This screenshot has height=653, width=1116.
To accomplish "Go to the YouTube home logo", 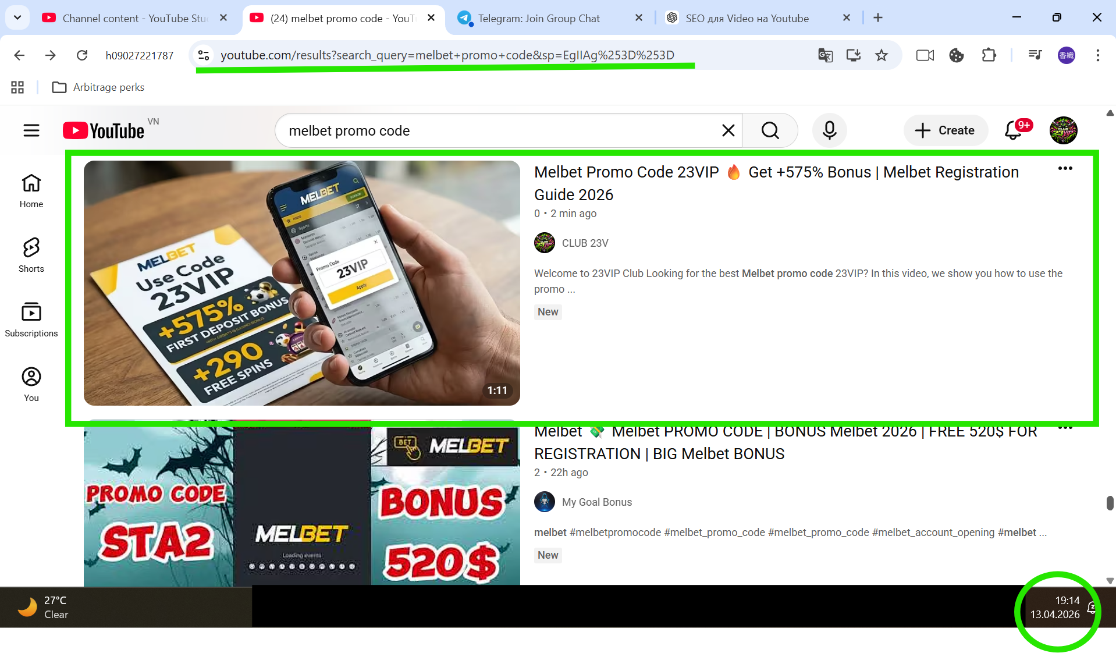I will pyautogui.click(x=104, y=130).
